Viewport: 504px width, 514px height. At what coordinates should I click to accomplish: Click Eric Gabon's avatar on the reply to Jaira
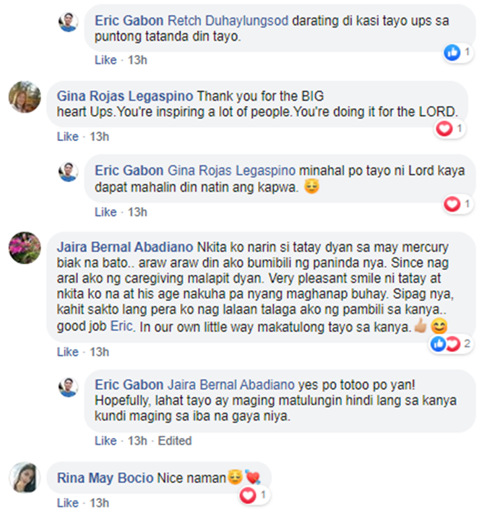68,387
